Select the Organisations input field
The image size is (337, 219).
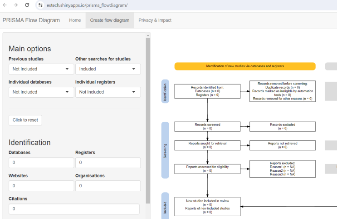(x=107, y=186)
